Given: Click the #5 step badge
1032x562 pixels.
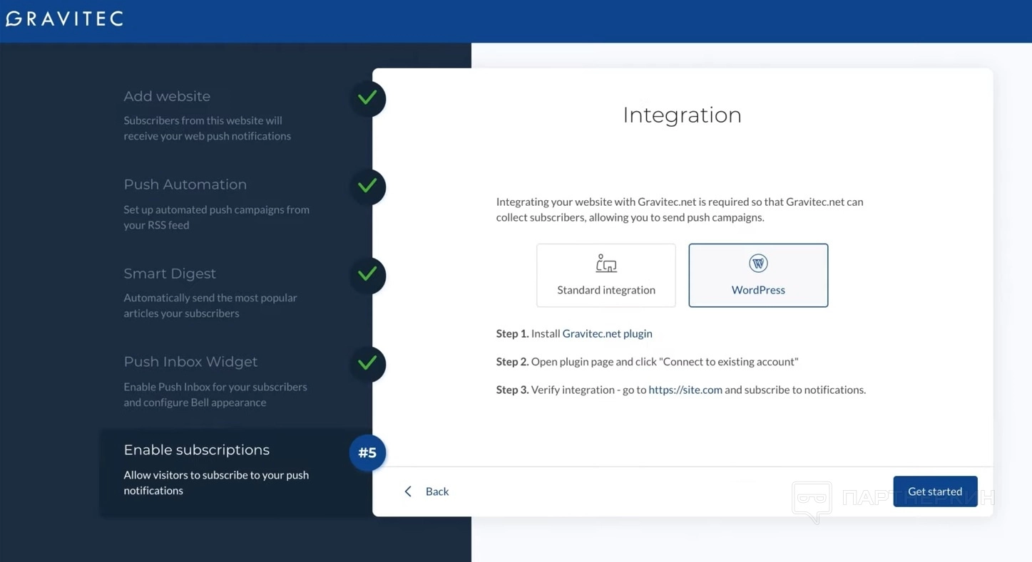Looking at the screenshot, I should pos(367,452).
